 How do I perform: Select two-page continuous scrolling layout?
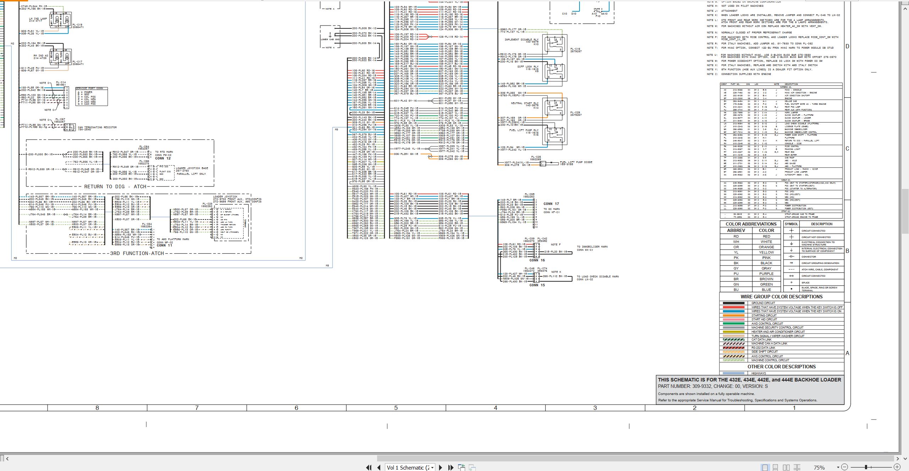(797, 467)
